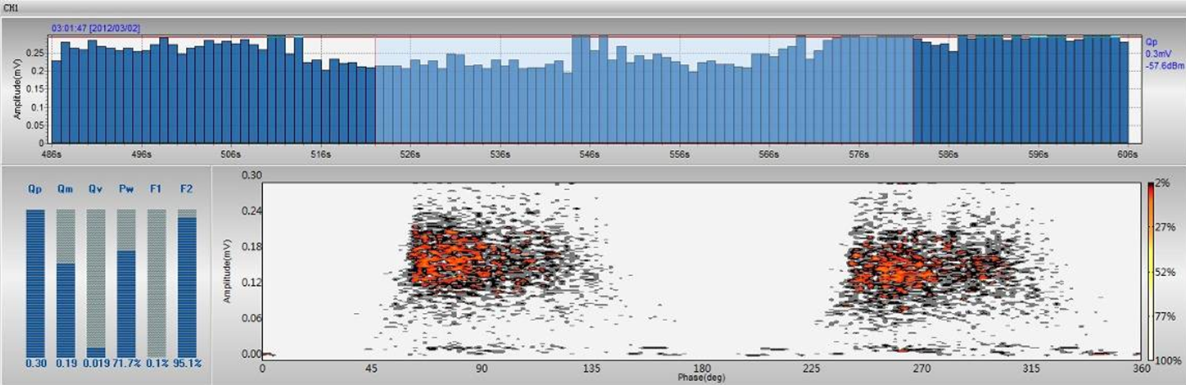This screenshot has width=1186, height=385.
Task: Click the 0.25 amplitude label on trend chart
Action: pos(36,53)
